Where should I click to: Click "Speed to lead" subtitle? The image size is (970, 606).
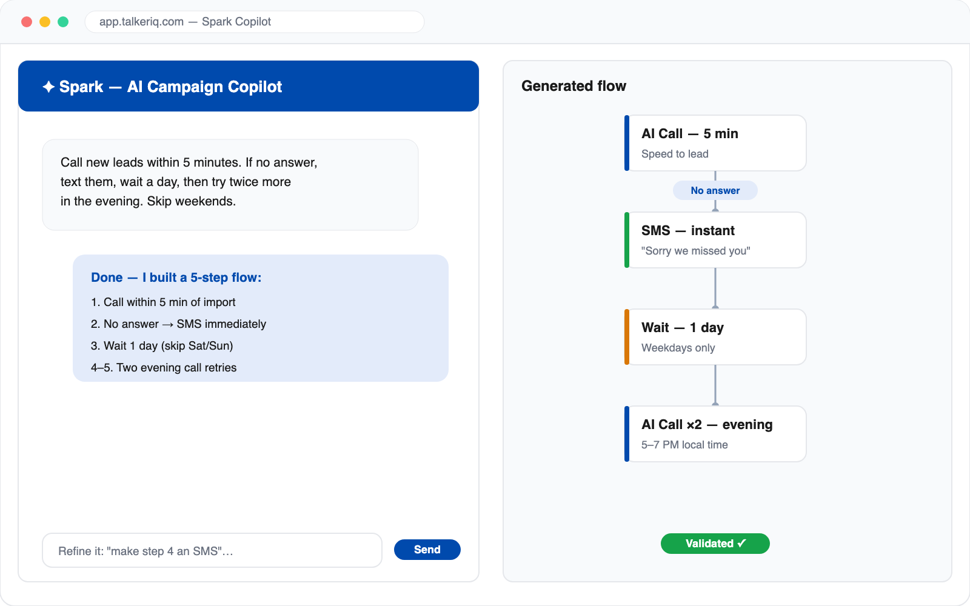(x=675, y=154)
